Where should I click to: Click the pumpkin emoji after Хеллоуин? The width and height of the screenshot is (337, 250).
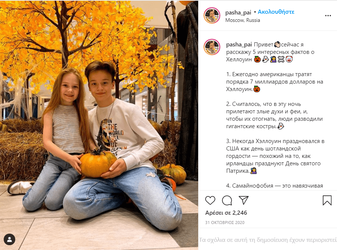(x=257, y=59)
